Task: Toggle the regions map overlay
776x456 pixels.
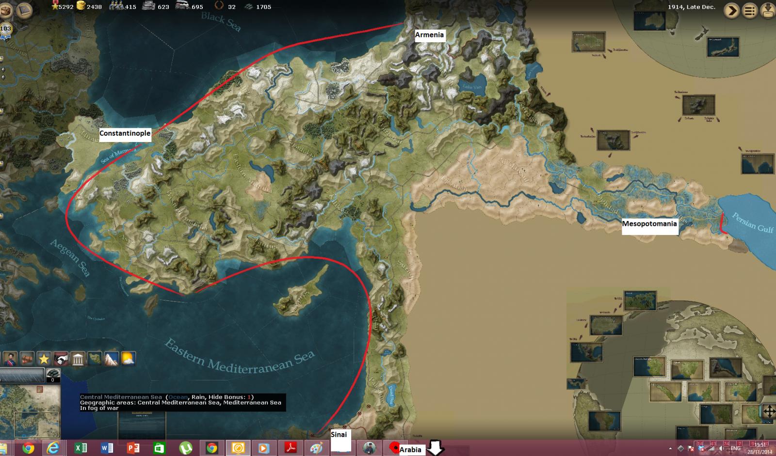Action: [95, 359]
